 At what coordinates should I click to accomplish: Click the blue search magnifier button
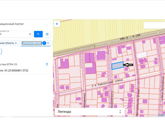pos(38,34)
